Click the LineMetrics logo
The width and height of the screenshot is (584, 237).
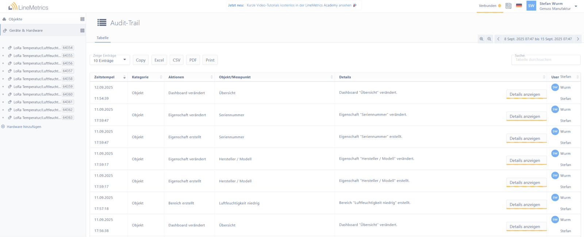point(28,7)
